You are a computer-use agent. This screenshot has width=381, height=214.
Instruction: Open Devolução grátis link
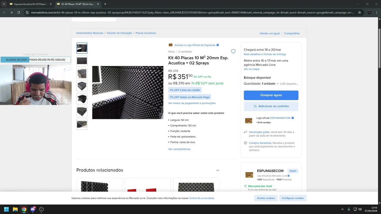click(x=259, y=132)
